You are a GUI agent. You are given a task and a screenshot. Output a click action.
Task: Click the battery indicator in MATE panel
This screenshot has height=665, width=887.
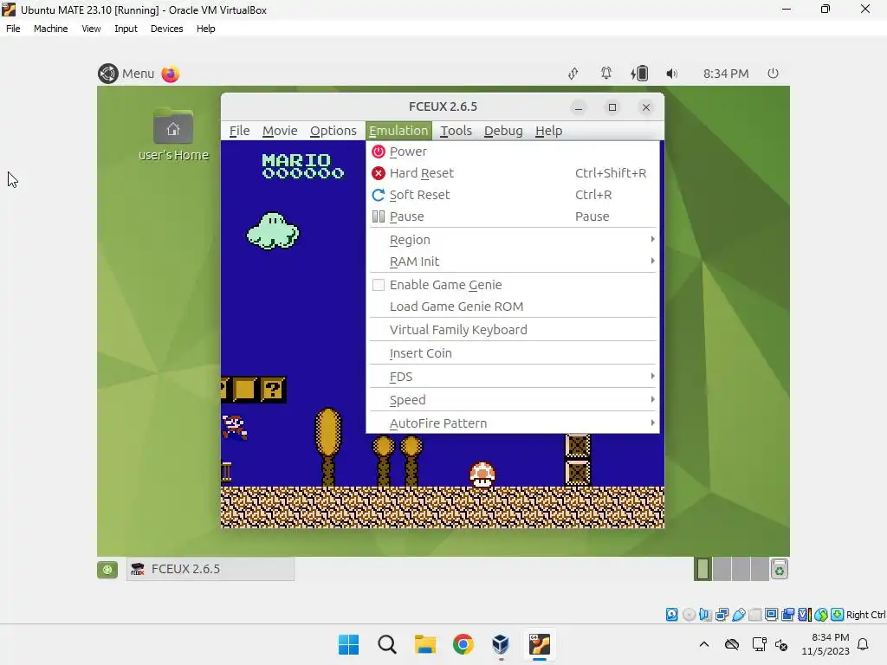(640, 74)
